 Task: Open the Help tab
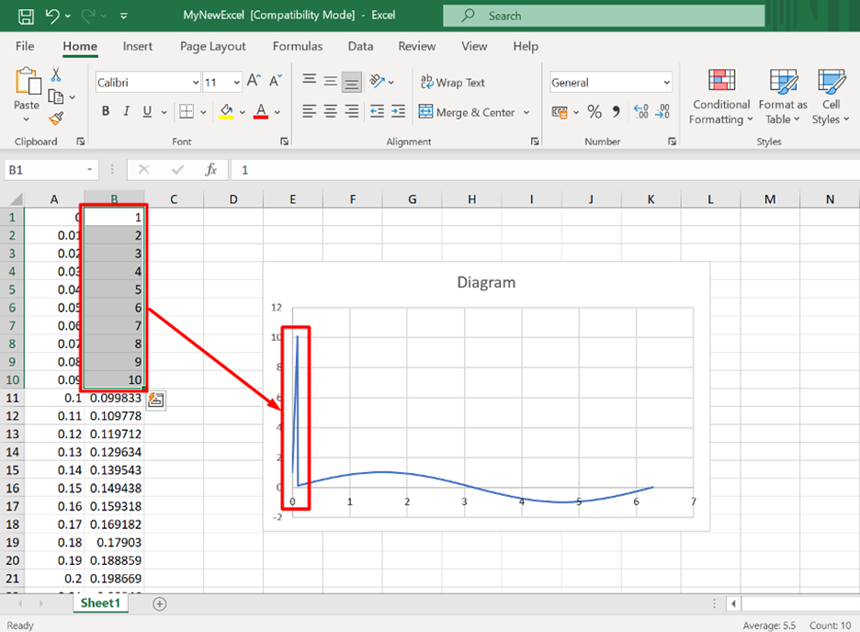(x=526, y=46)
